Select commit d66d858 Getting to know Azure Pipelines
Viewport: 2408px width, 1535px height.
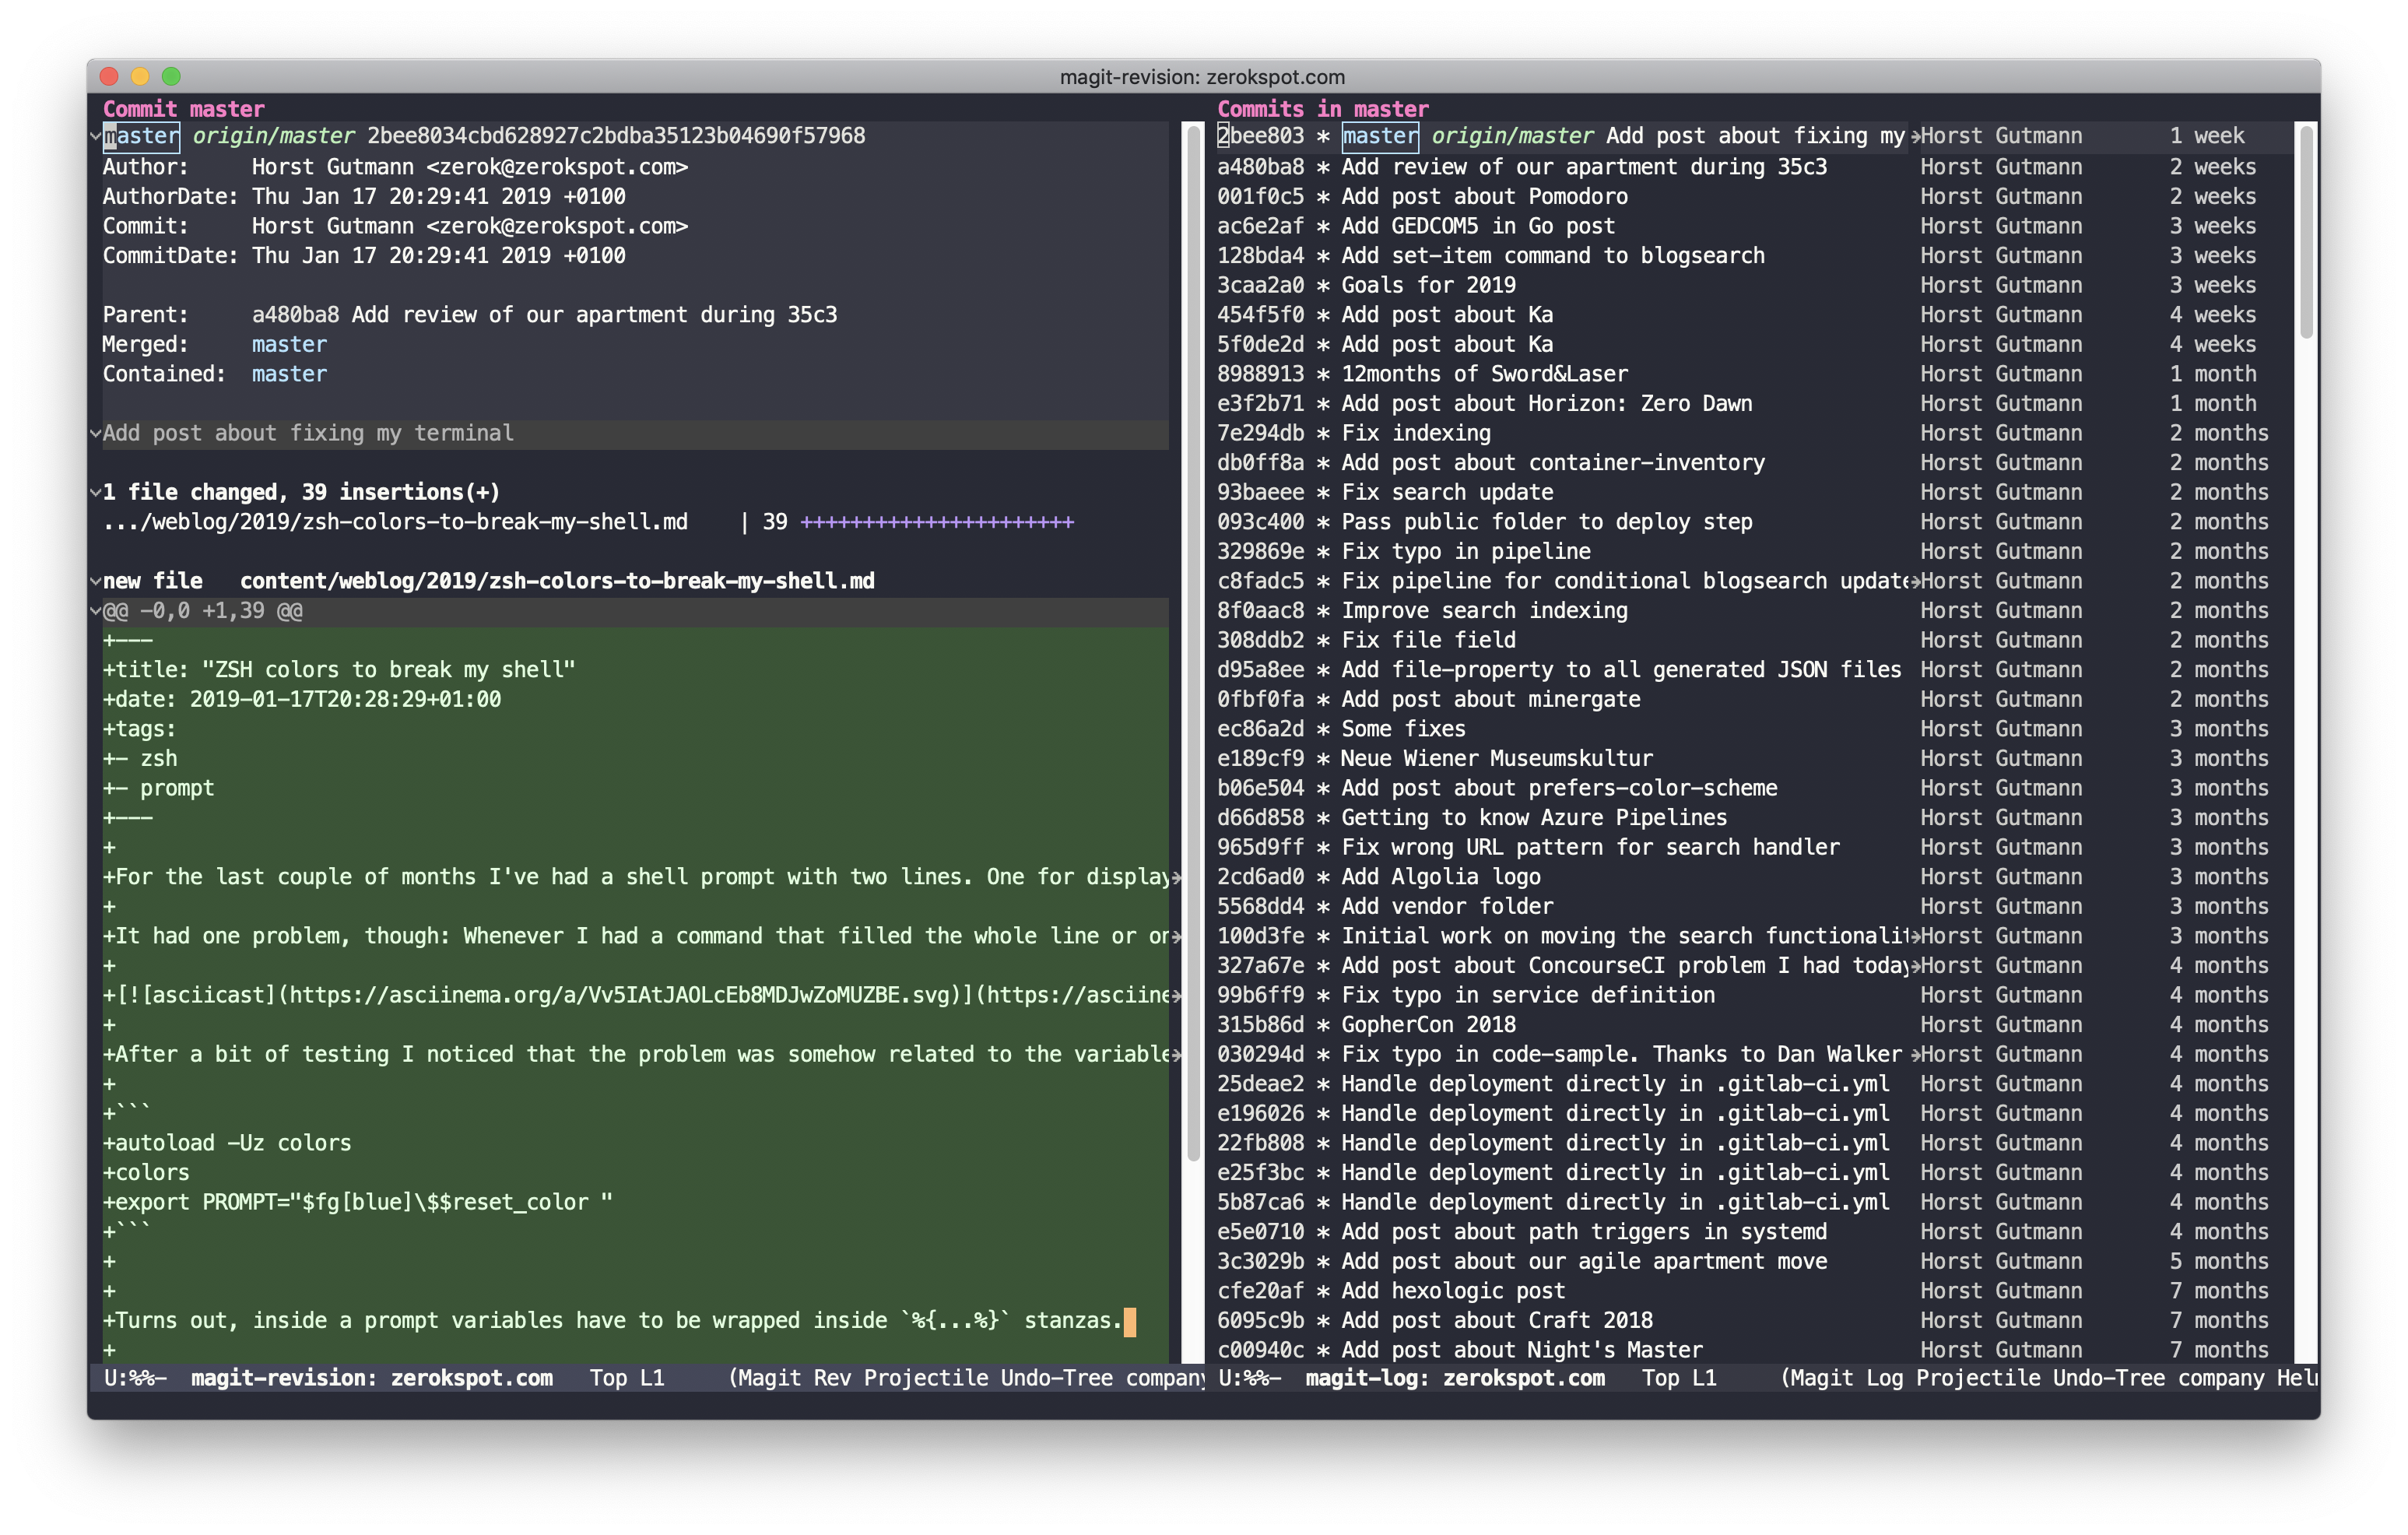[1754, 818]
